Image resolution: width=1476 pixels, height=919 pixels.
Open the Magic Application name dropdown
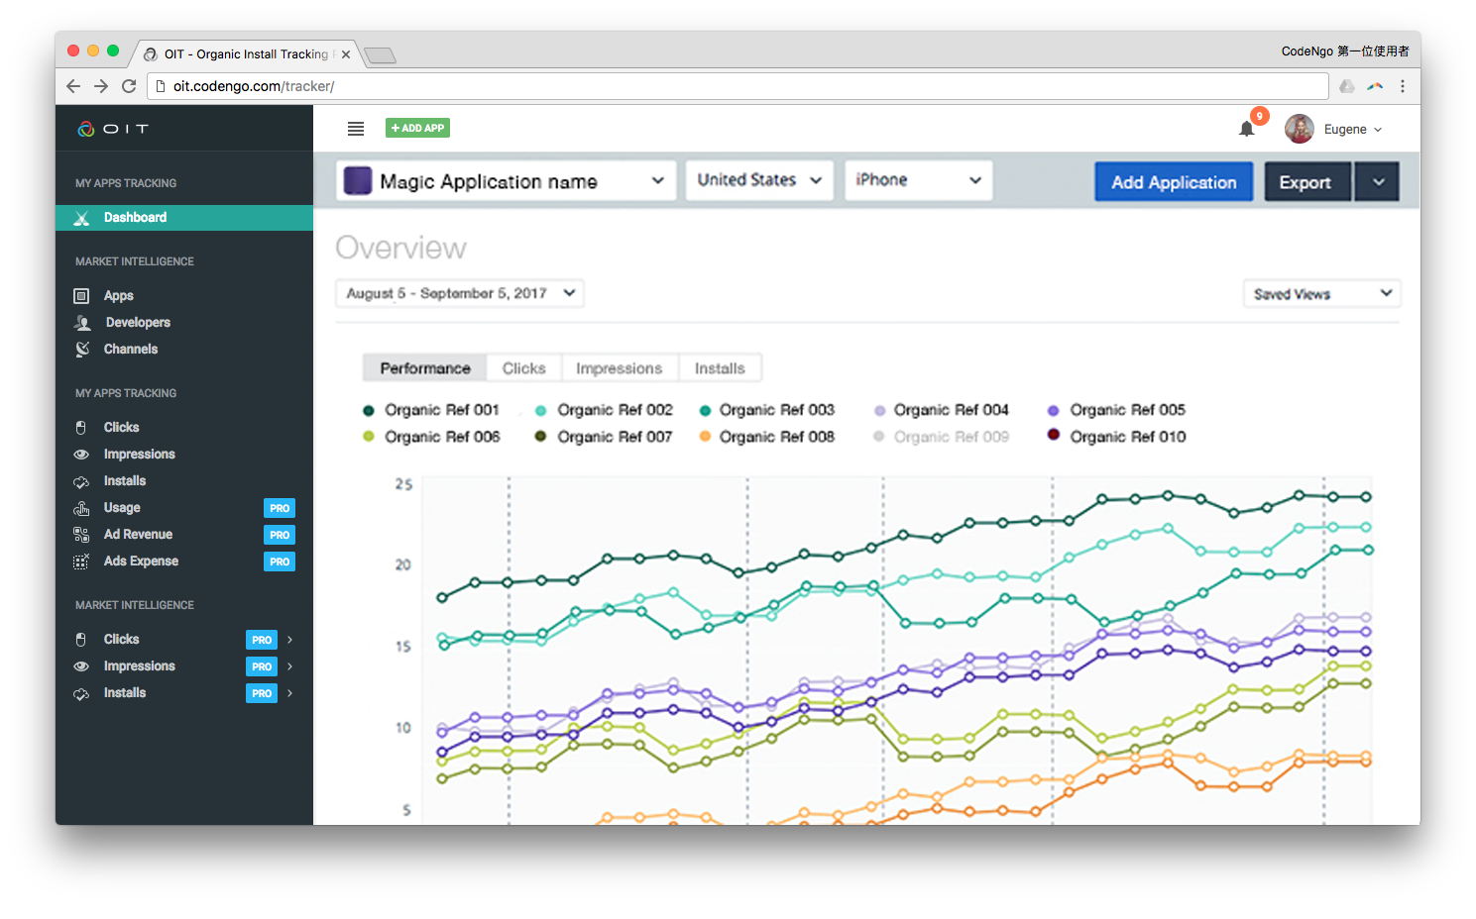[x=506, y=180]
